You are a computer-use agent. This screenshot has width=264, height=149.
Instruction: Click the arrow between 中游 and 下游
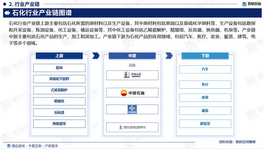tap(169, 56)
